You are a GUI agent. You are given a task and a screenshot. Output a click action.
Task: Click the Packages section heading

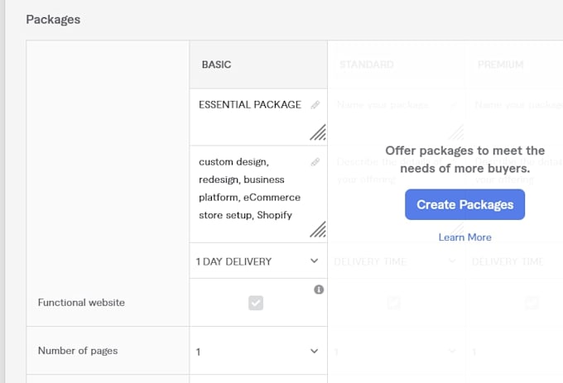[x=53, y=19]
